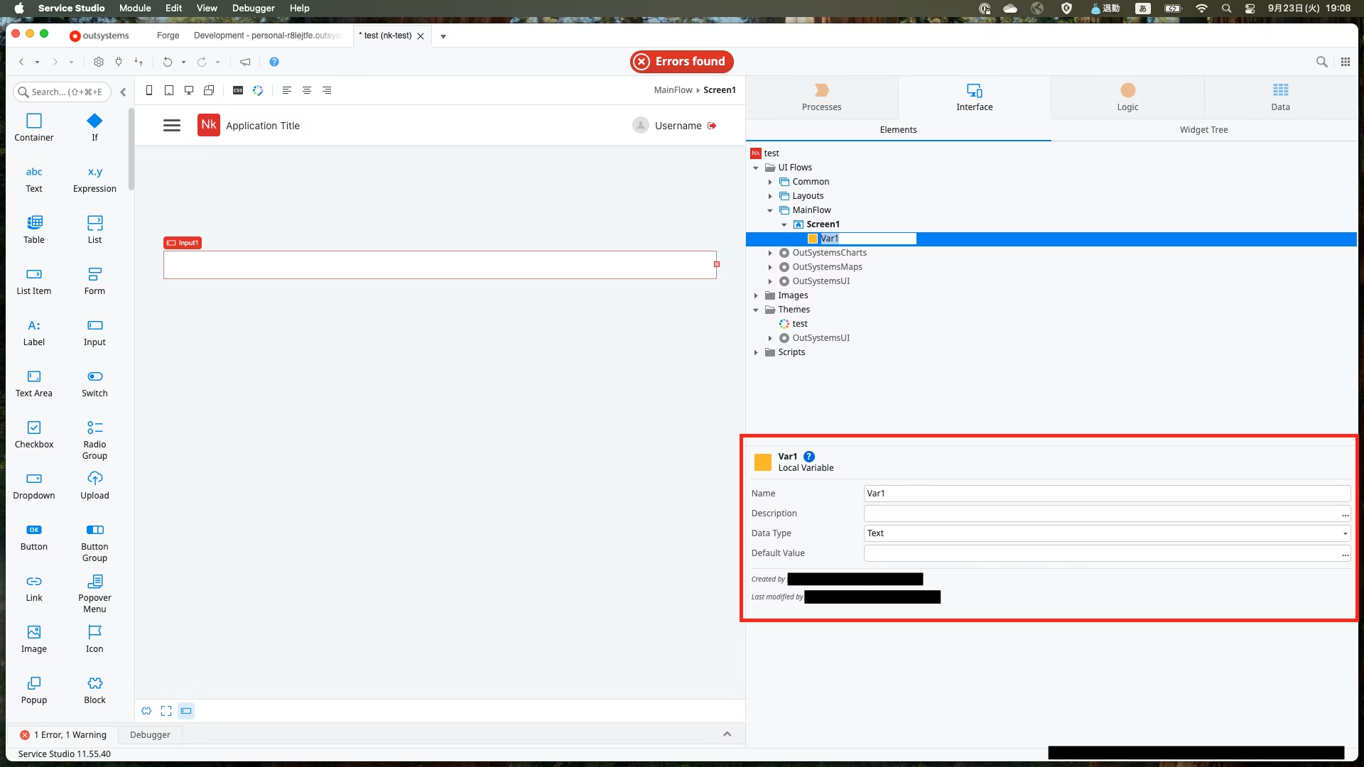The image size is (1364, 767).
Task: Choose the Radio Group widget
Action: [x=94, y=439]
